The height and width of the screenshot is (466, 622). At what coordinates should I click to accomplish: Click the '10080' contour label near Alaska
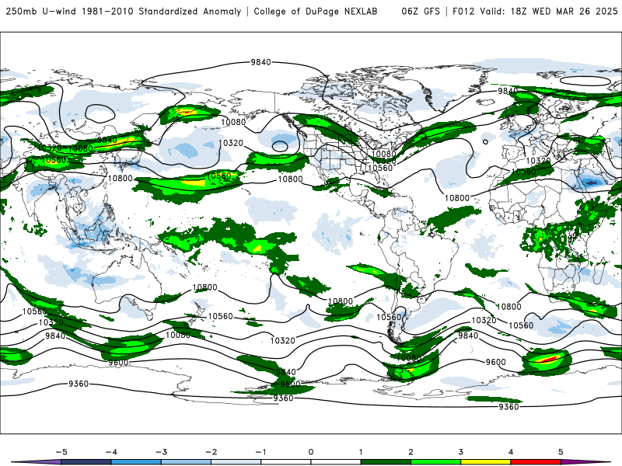[x=233, y=122]
